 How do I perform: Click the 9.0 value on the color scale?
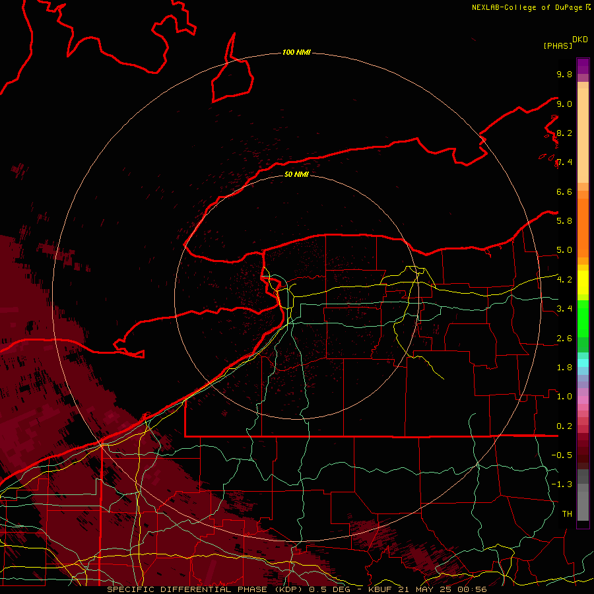tap(564, 104)
